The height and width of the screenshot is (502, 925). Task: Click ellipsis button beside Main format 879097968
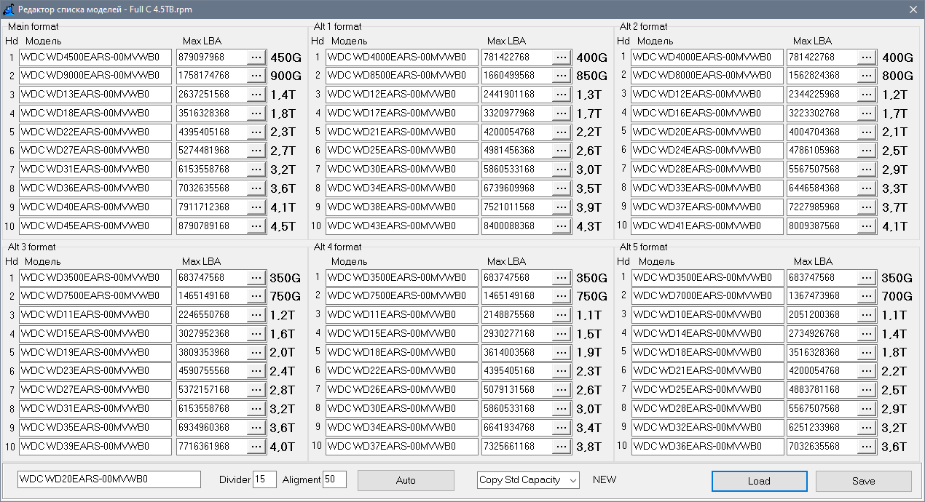(256, 57)
